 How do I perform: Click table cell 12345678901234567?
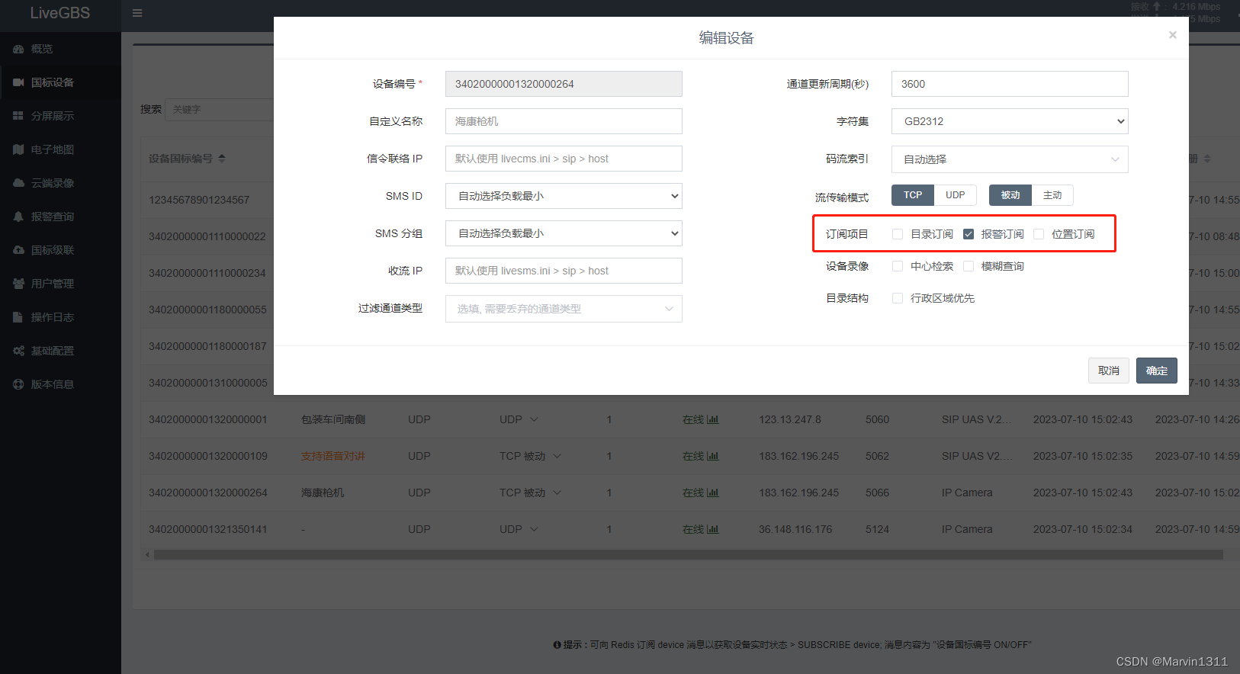[199, 200]
